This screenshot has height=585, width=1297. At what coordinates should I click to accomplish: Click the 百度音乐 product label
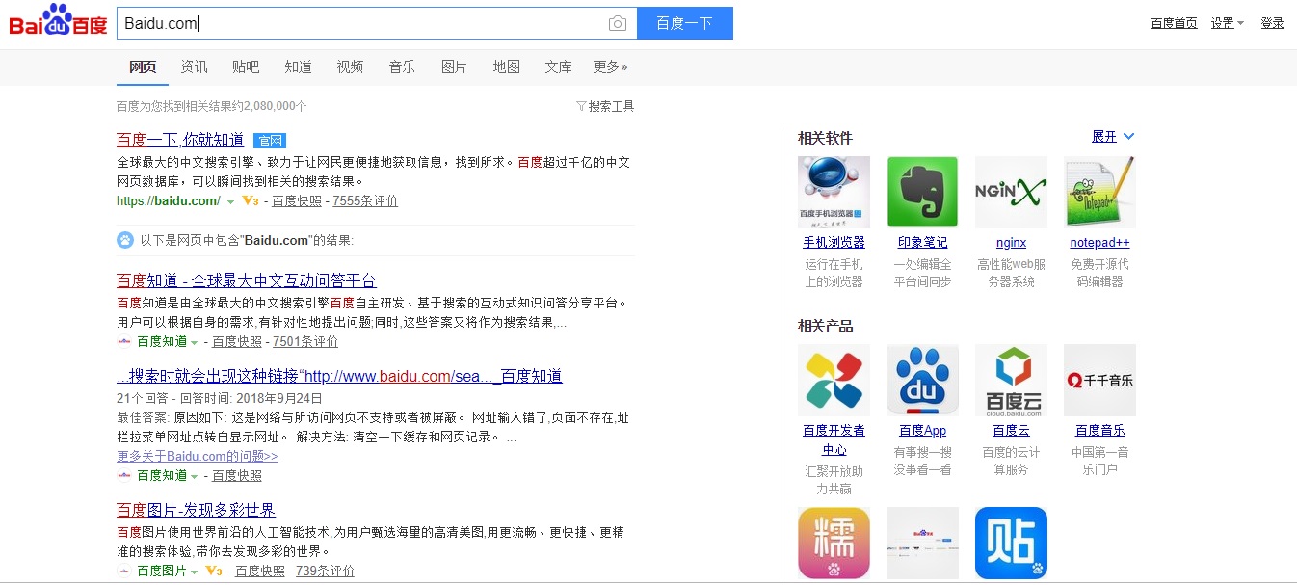[x=1099, y=431]
